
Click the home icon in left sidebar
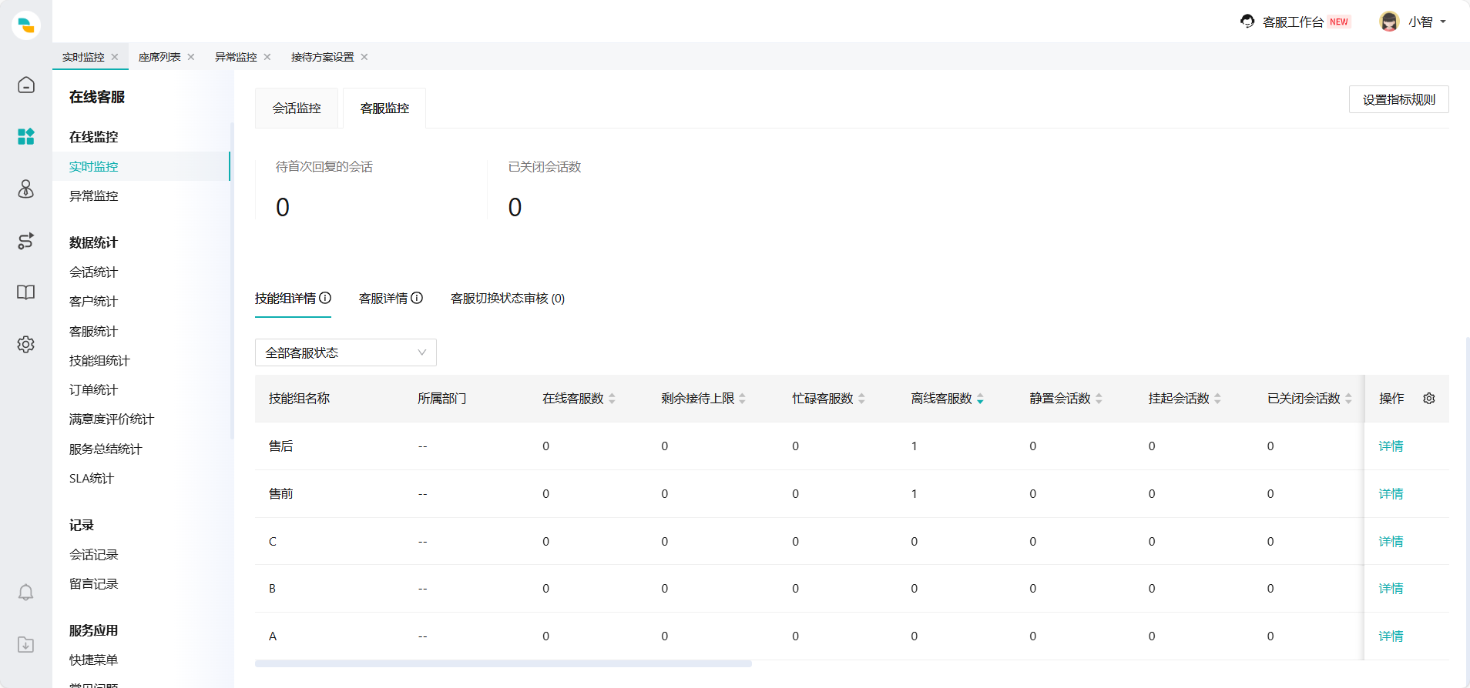tap(26, 85)
